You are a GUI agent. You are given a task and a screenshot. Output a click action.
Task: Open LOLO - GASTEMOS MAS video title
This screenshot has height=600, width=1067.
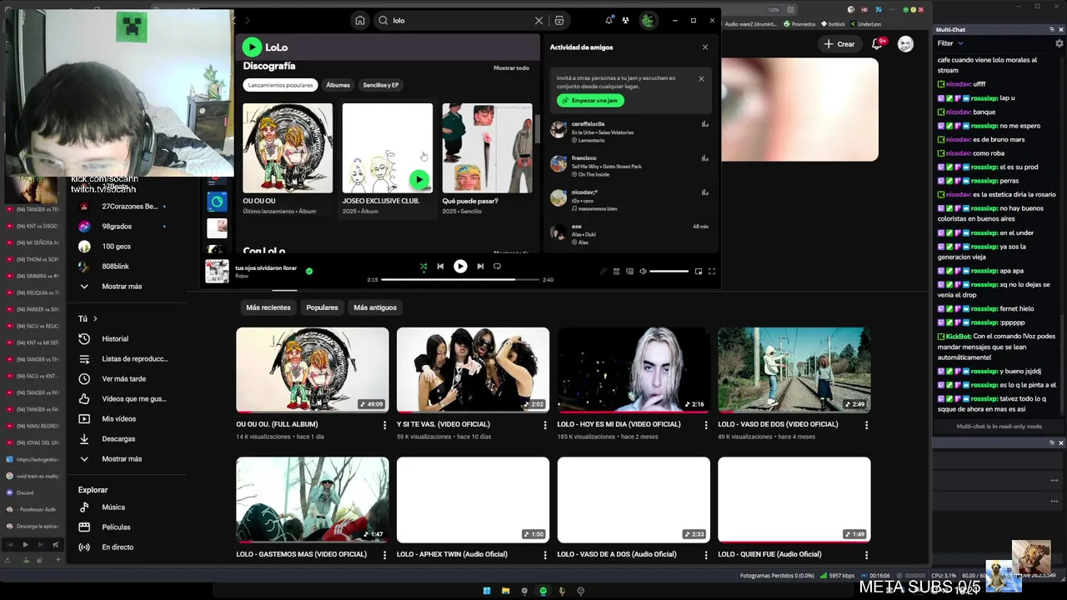(301, 554)
